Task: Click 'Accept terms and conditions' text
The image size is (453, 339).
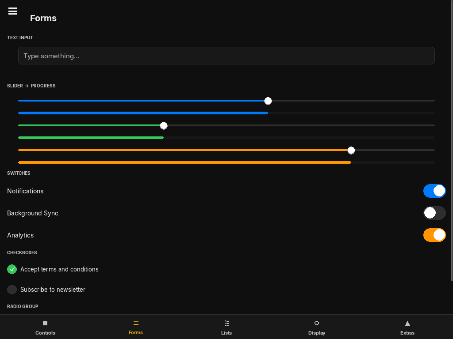Action: click(59, 269)
